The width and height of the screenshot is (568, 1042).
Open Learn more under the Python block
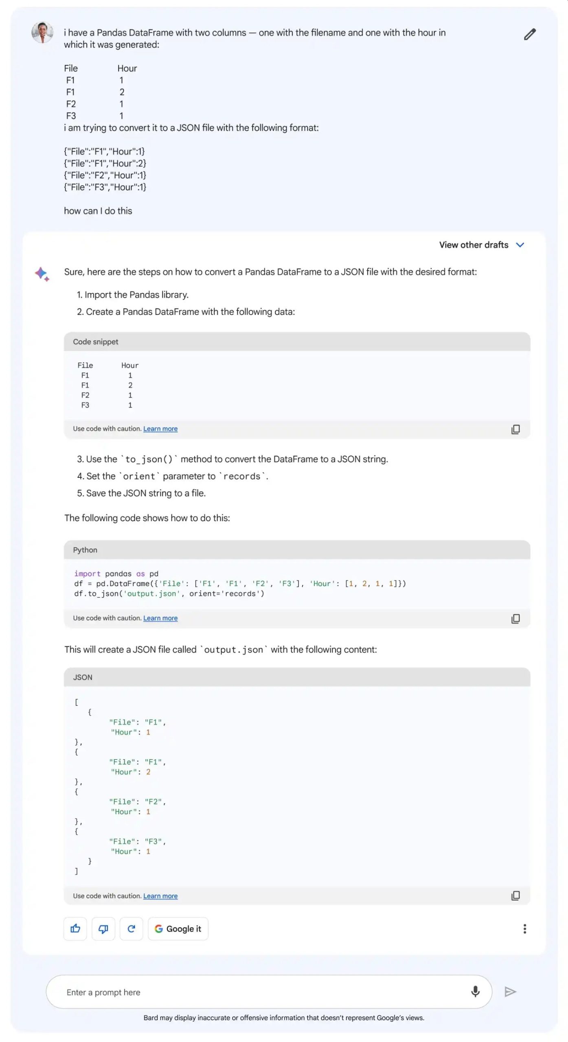tap(160, 618)
